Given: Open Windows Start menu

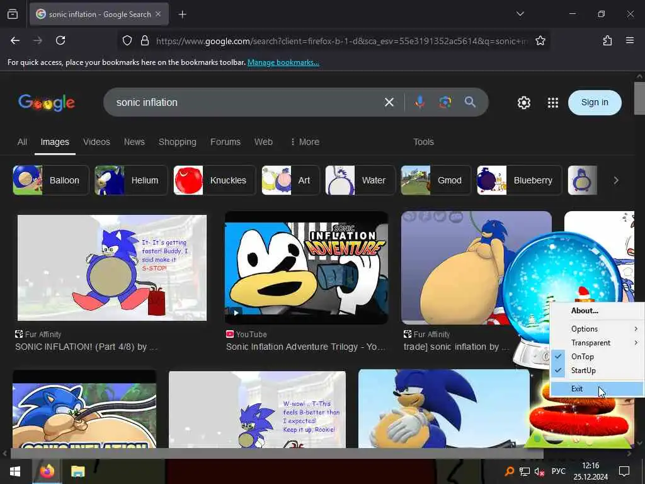Looking at the screenshot, I should pos(15,471).
